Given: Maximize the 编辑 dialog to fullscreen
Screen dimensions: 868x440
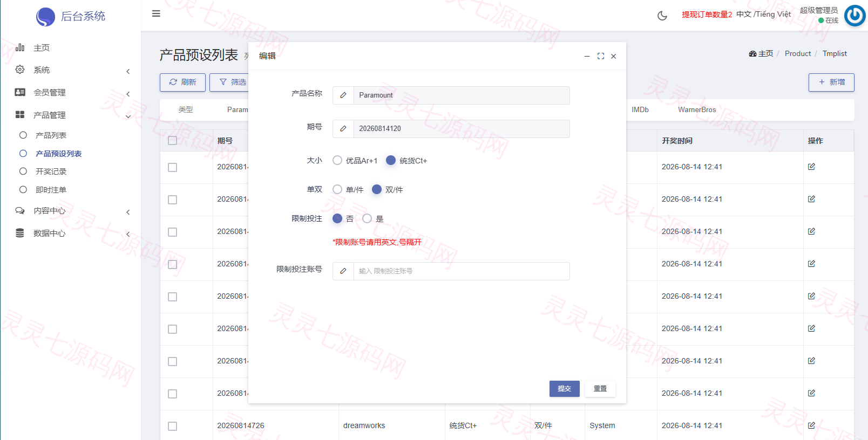Looking at the screenshot, I should pos(601,56).
